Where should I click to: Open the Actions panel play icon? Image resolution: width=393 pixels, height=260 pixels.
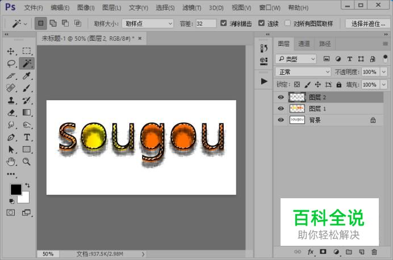[x=264, y=81]
